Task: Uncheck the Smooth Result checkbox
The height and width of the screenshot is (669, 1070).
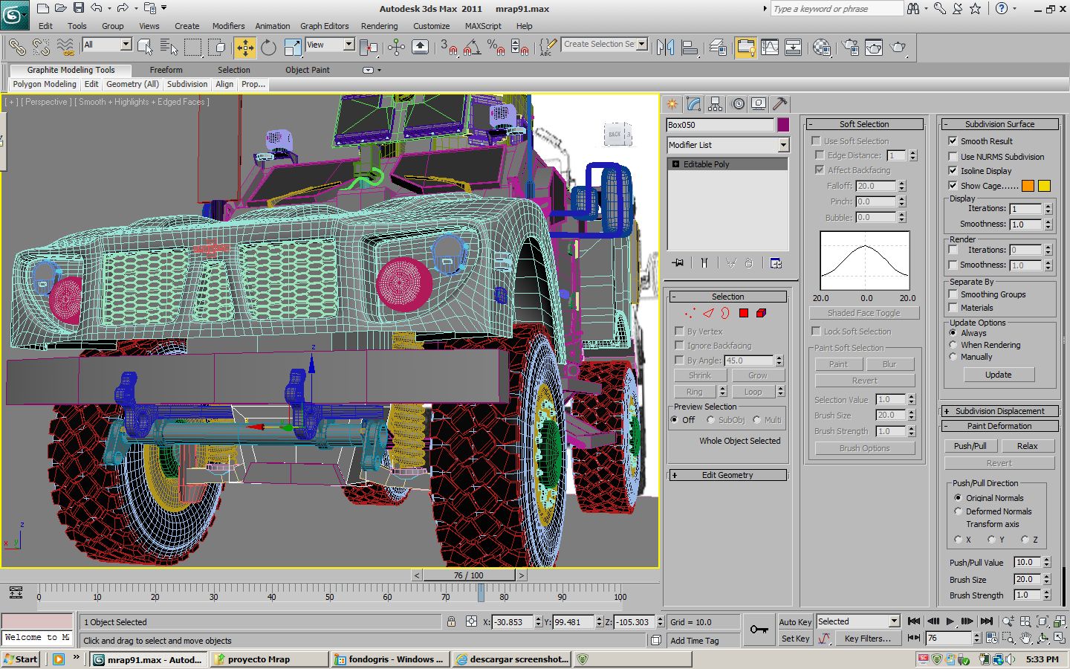Action: [953, 140]
